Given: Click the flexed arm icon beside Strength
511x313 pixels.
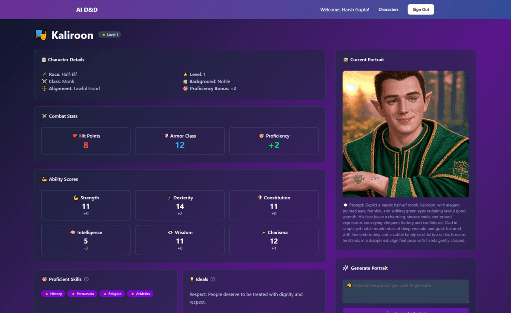Looking at the screenshot, I should [76, 198].
